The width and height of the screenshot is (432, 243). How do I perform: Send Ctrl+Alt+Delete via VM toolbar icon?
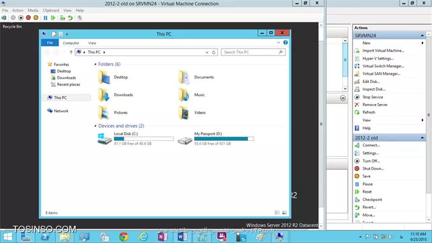coord(4,18)
